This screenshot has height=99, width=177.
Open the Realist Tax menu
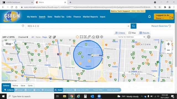(x=59, y=17)
